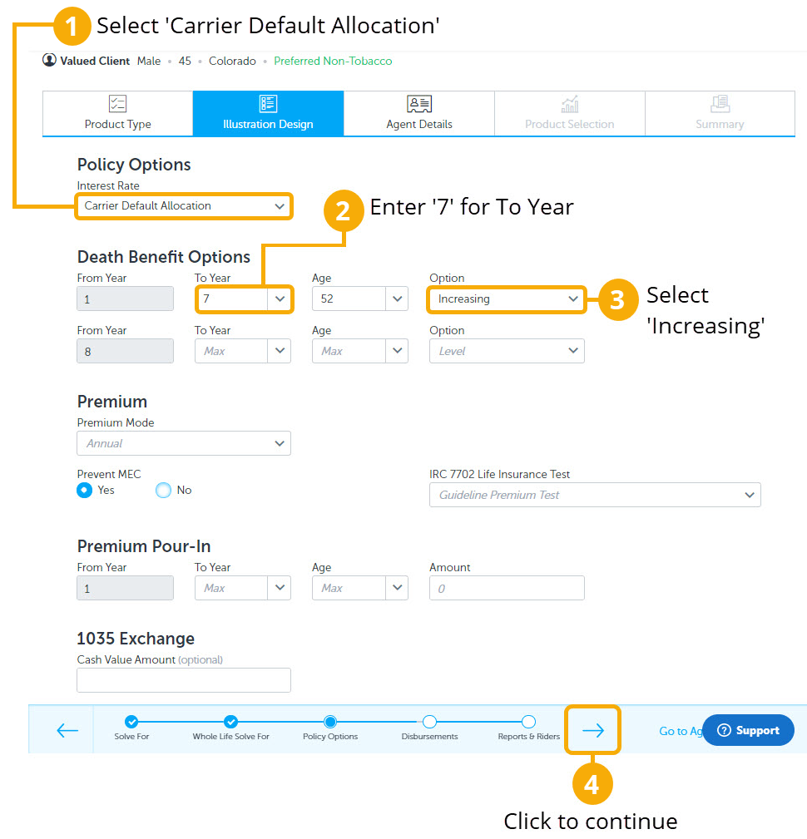Viewport: 807px width, 839px height.
Task: Click the Product Type checklist icon
Action: click(x=116, y=105)
